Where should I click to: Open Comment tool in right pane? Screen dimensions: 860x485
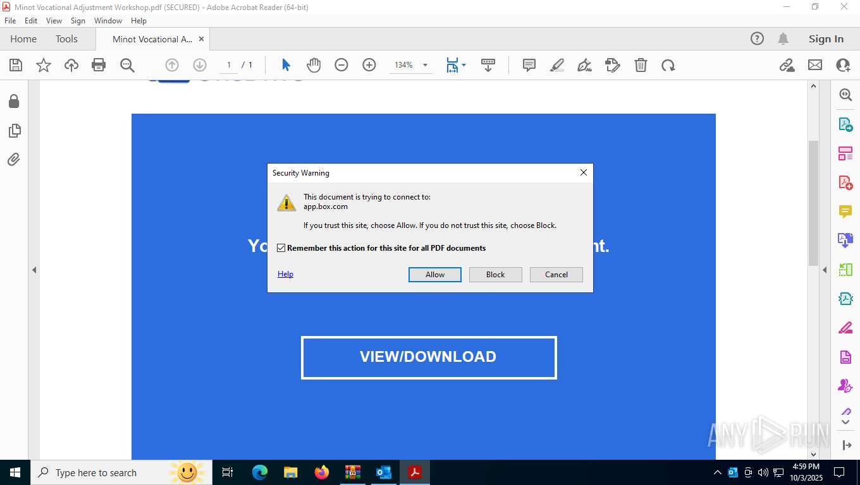coord(845,212)
